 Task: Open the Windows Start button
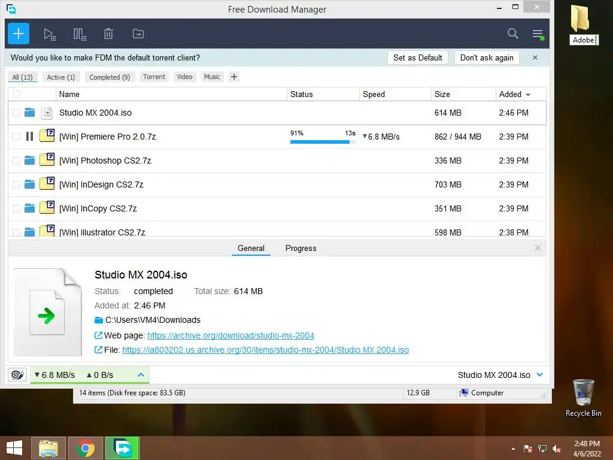click(14, 448)
